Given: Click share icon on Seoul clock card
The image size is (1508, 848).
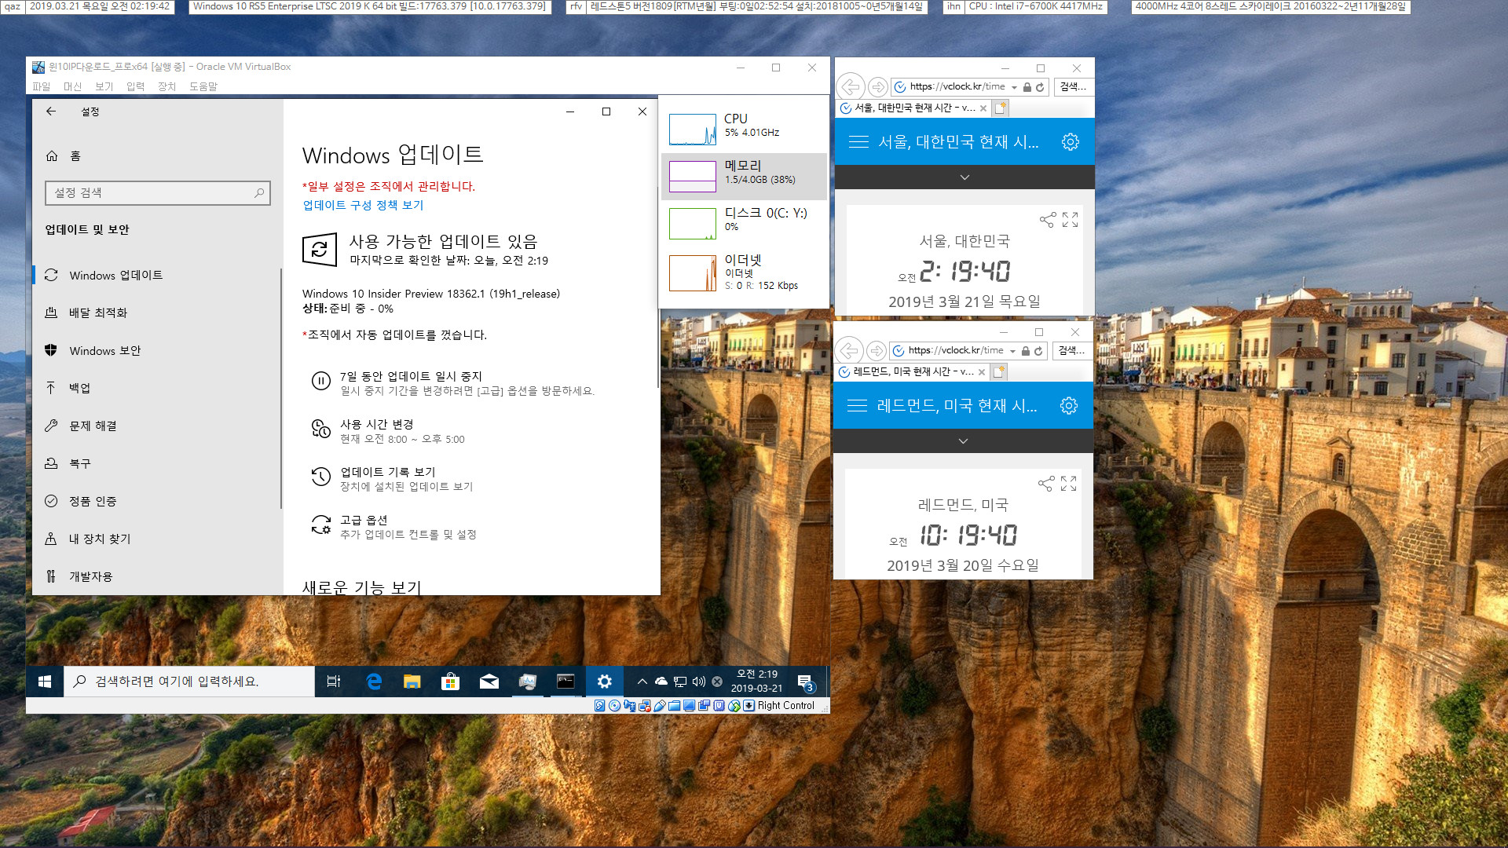Looking at the screenshot, I should [x=1047, y=220].
